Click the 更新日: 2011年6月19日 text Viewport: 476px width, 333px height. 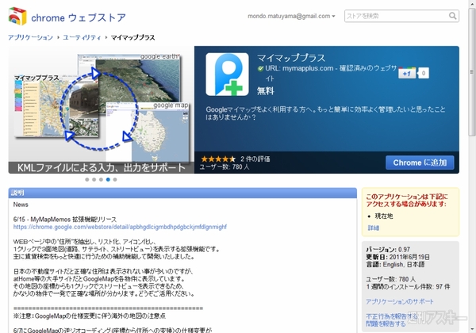pos(397,257)
